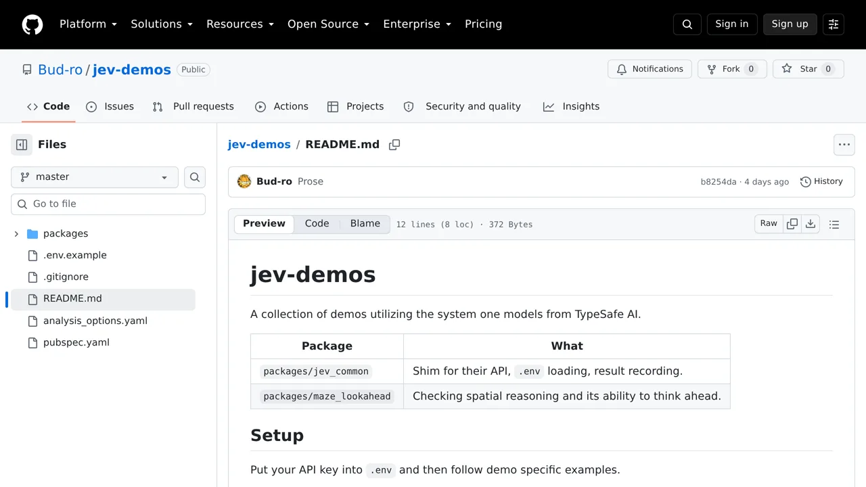The width and height of the screenshot is (866, 487).
Task: Open the jev-demos repository title link
Action: point(132,70)
